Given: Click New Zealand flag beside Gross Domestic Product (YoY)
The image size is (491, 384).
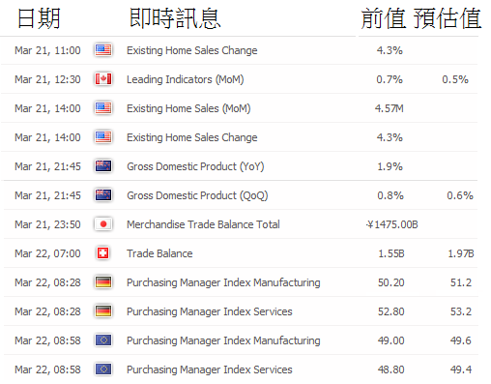Looking at the screenshot, I should pyautogui.click(x=103, y=166).
